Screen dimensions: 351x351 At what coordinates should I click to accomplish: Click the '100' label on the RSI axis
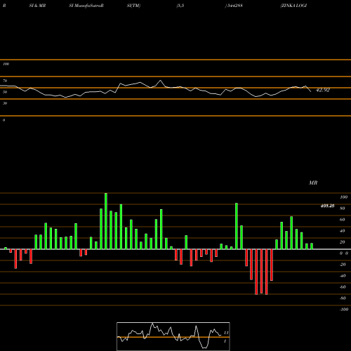(x=6, y=64)
